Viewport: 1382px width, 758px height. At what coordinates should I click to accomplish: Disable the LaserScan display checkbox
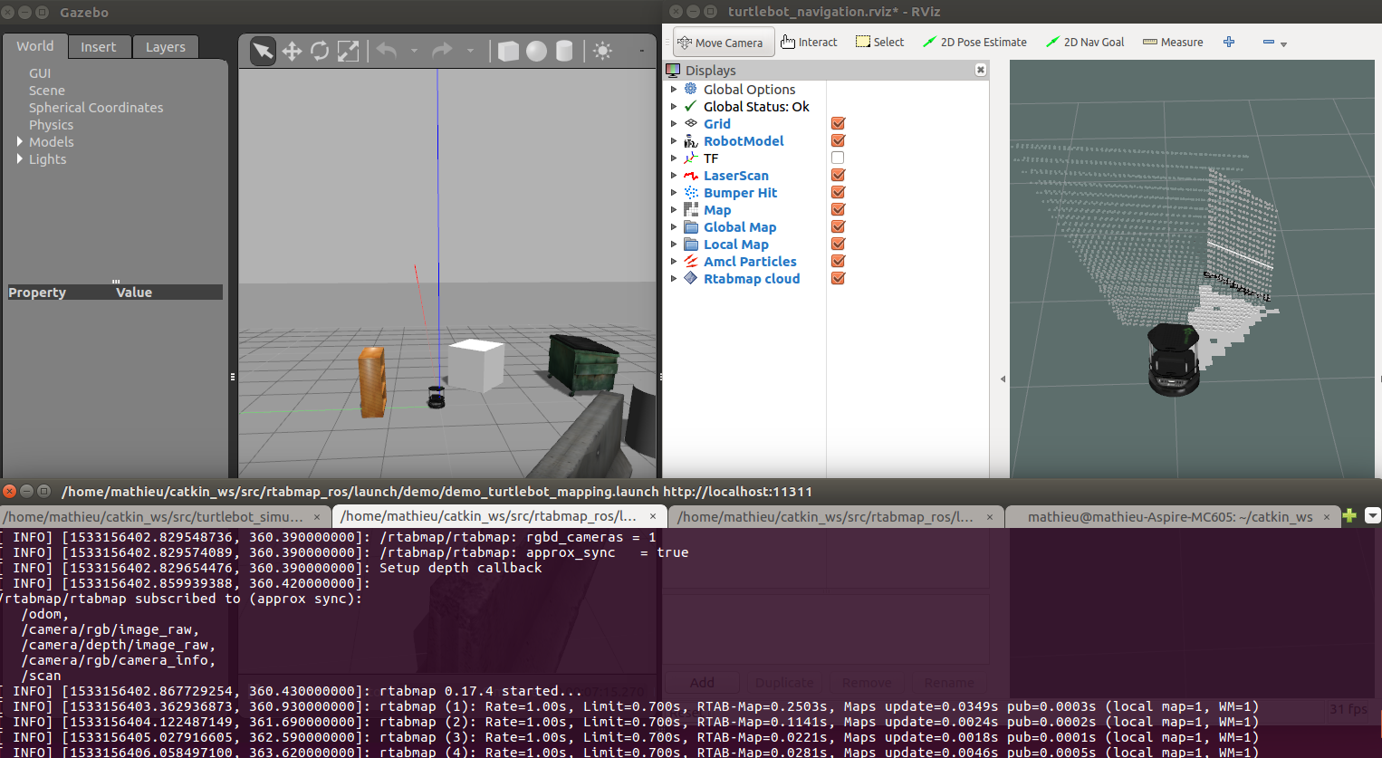click(838, 176)
